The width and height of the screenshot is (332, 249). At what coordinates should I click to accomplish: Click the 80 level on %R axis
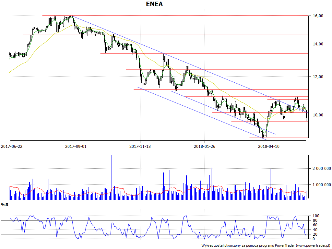315,220
